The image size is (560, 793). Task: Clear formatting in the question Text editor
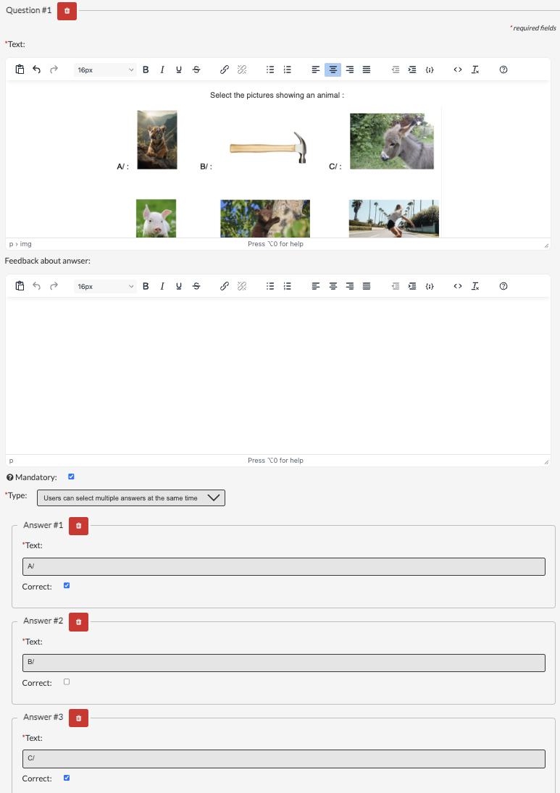(475, 70)
